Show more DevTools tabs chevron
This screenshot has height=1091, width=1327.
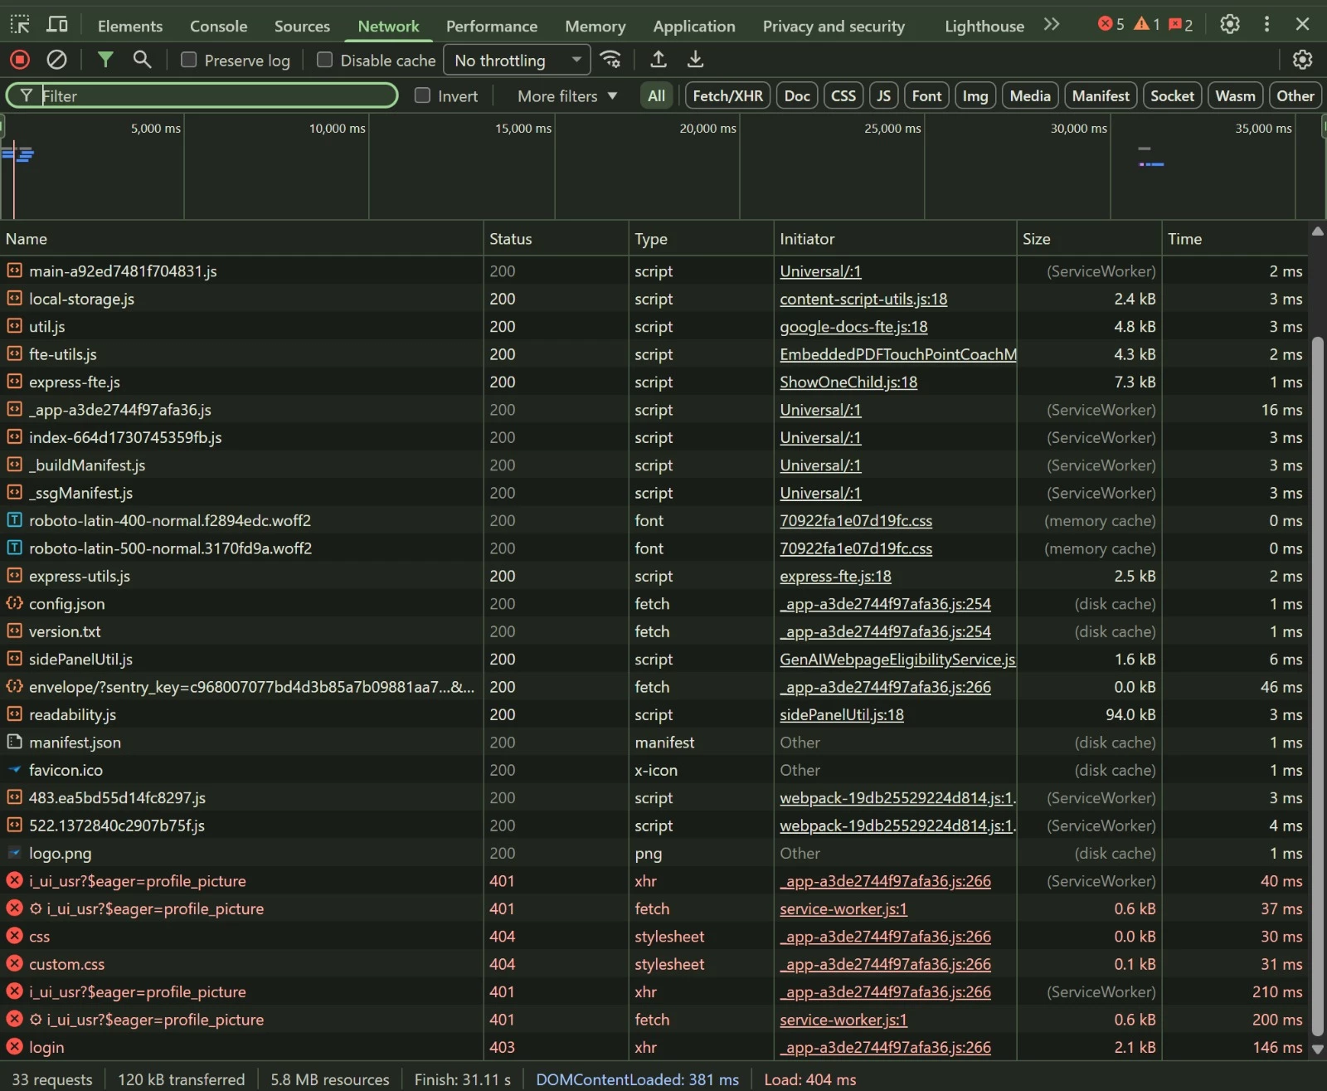(1052, 25)
